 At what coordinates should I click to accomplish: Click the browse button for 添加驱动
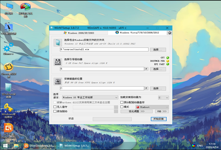coord(116,111)
